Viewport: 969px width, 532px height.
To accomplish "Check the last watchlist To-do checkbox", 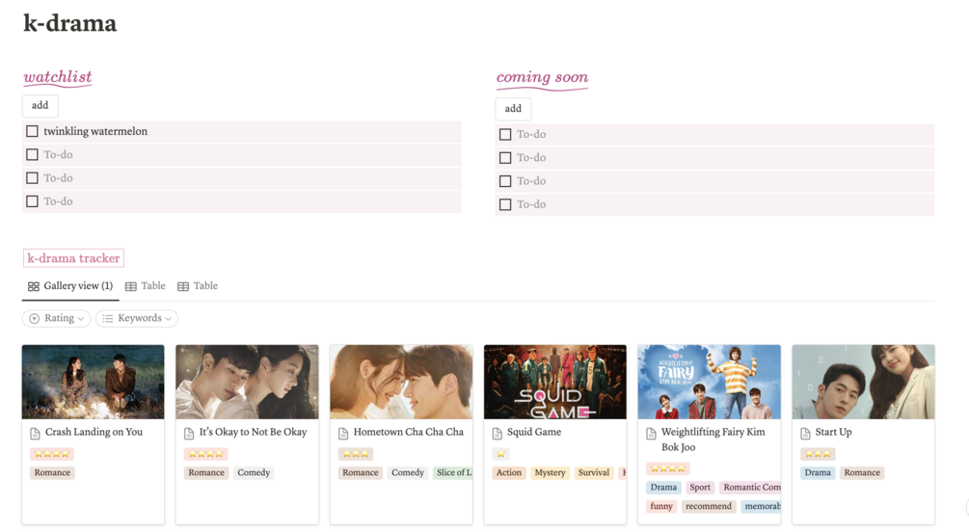I will [x=32, y=201].
